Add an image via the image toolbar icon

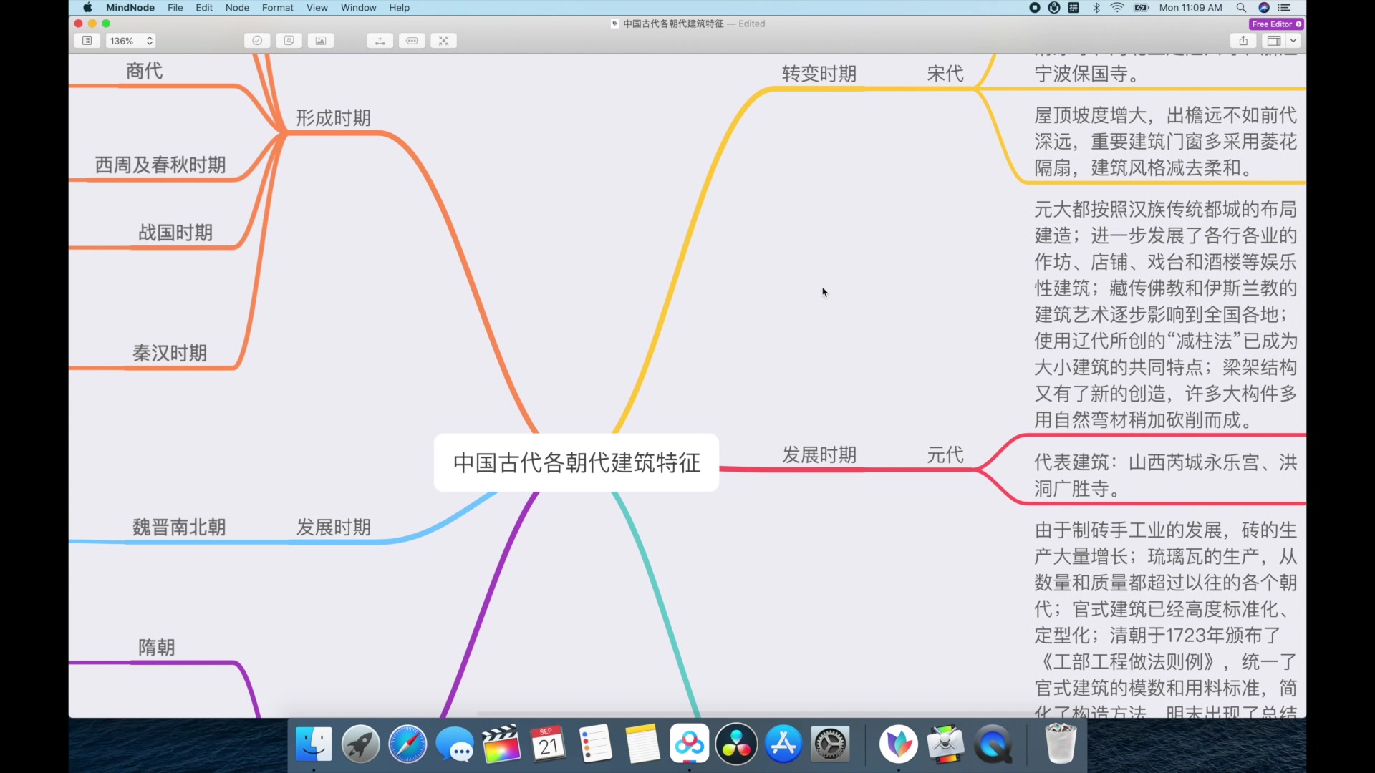(x=321, y=41)
